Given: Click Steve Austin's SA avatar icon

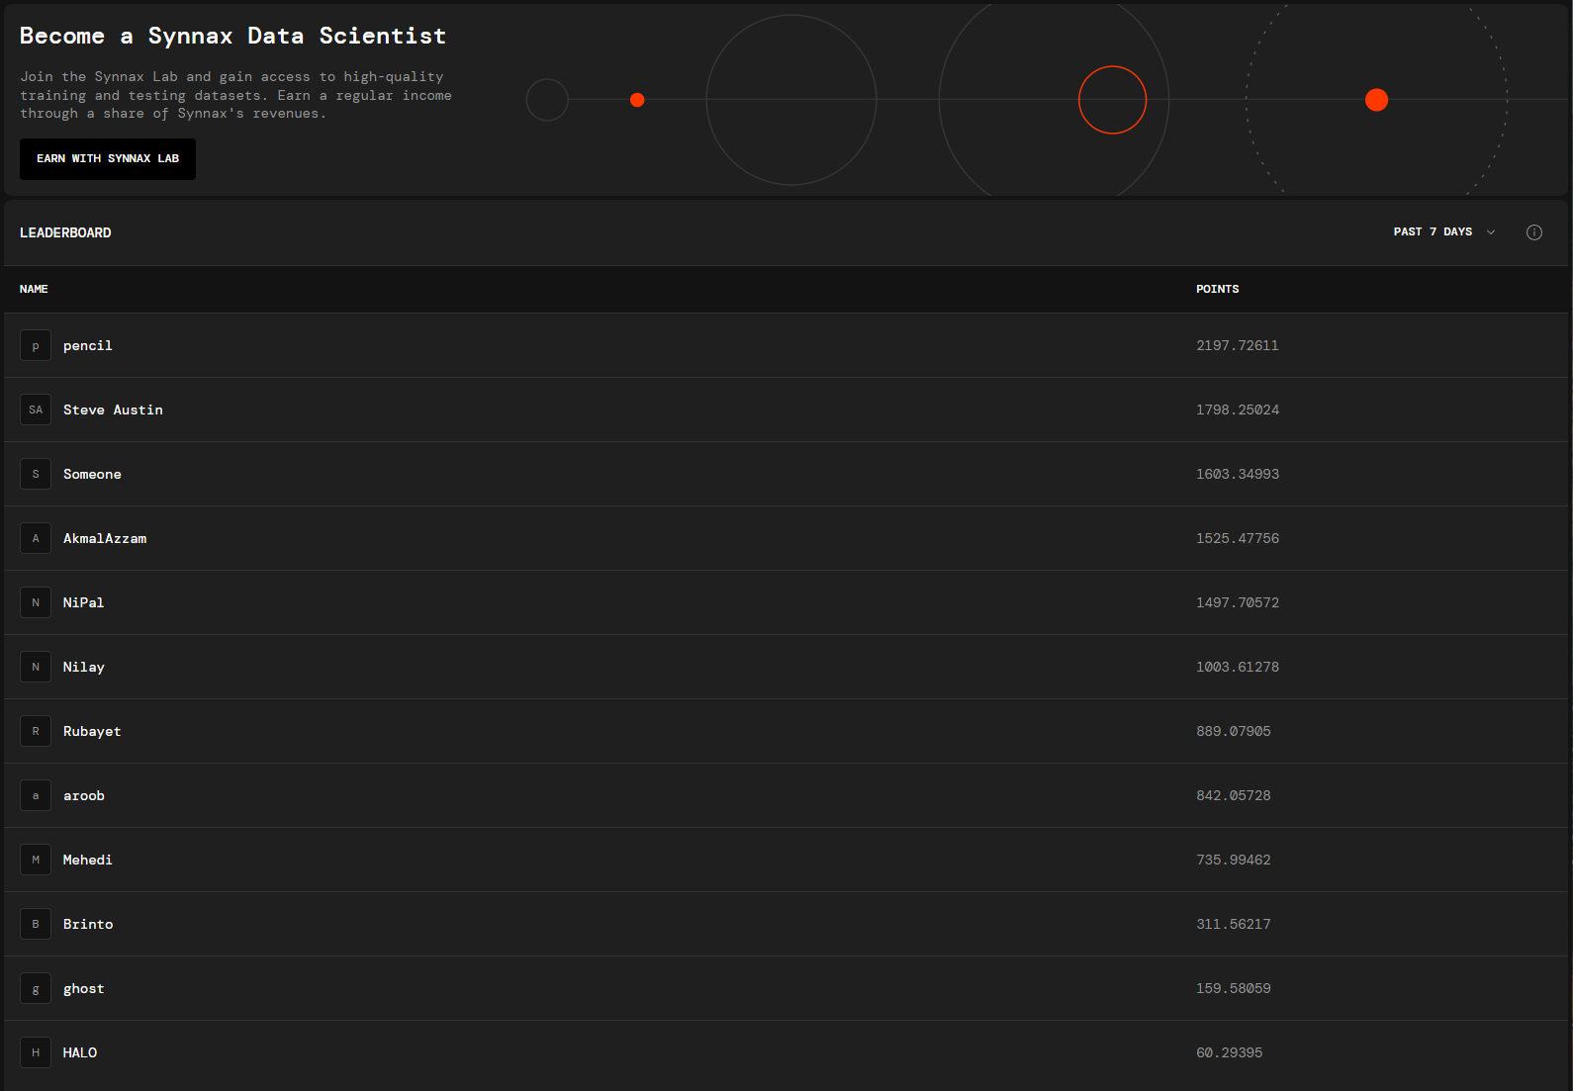Looking at the screenshot, I should pos(36,409).
